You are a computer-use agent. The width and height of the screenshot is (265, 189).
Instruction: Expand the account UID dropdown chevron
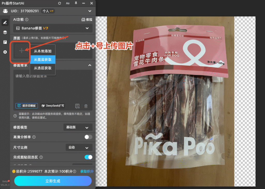[x=90, y=11]
